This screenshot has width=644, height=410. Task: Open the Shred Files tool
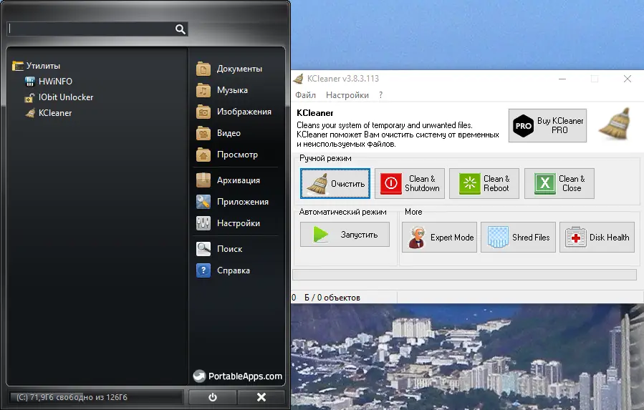(x=519, y=238)
